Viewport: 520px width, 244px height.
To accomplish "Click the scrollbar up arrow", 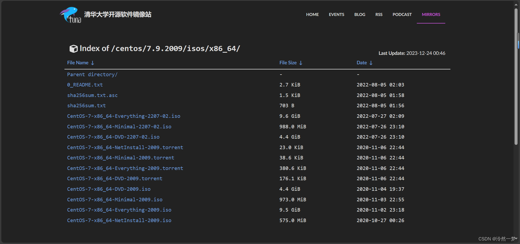I will click(516, 4).
